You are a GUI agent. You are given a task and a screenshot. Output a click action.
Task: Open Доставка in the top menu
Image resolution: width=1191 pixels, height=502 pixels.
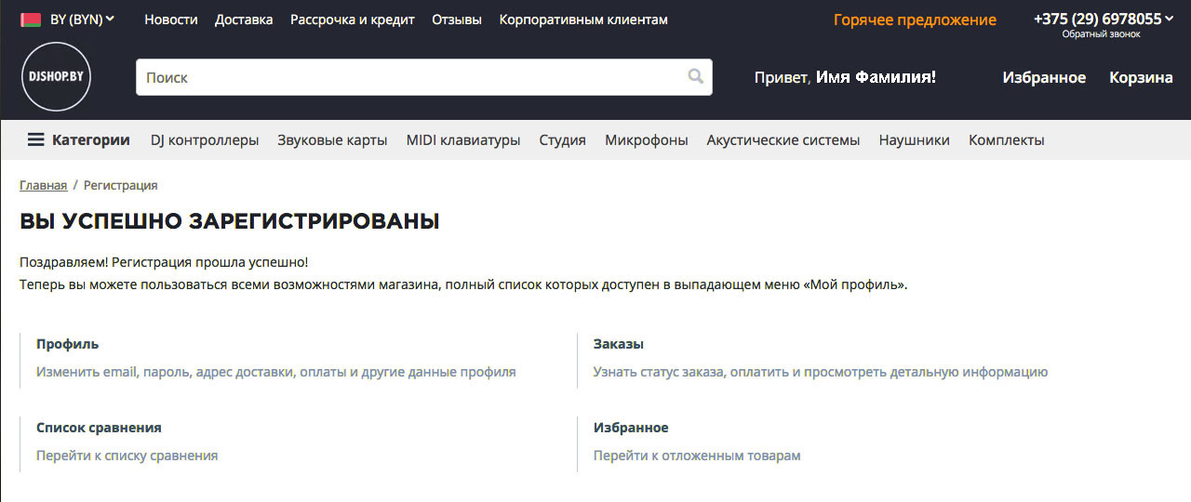coord(244,20)
